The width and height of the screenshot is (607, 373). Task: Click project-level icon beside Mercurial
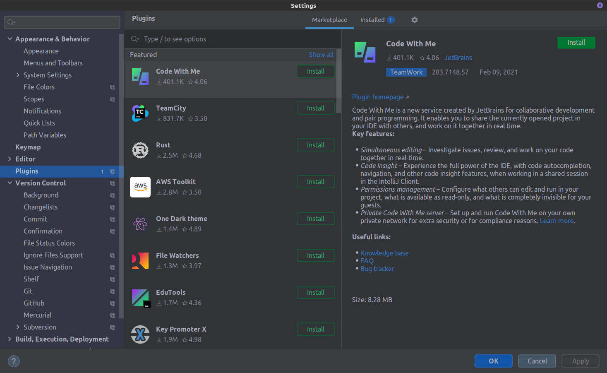(113, 315)
